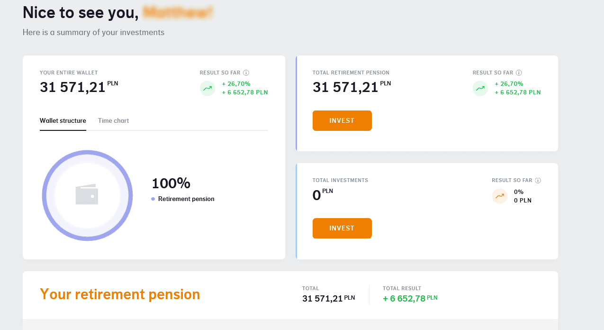
Task: Click the 100% wallet share label
Action: click(171, 183)
